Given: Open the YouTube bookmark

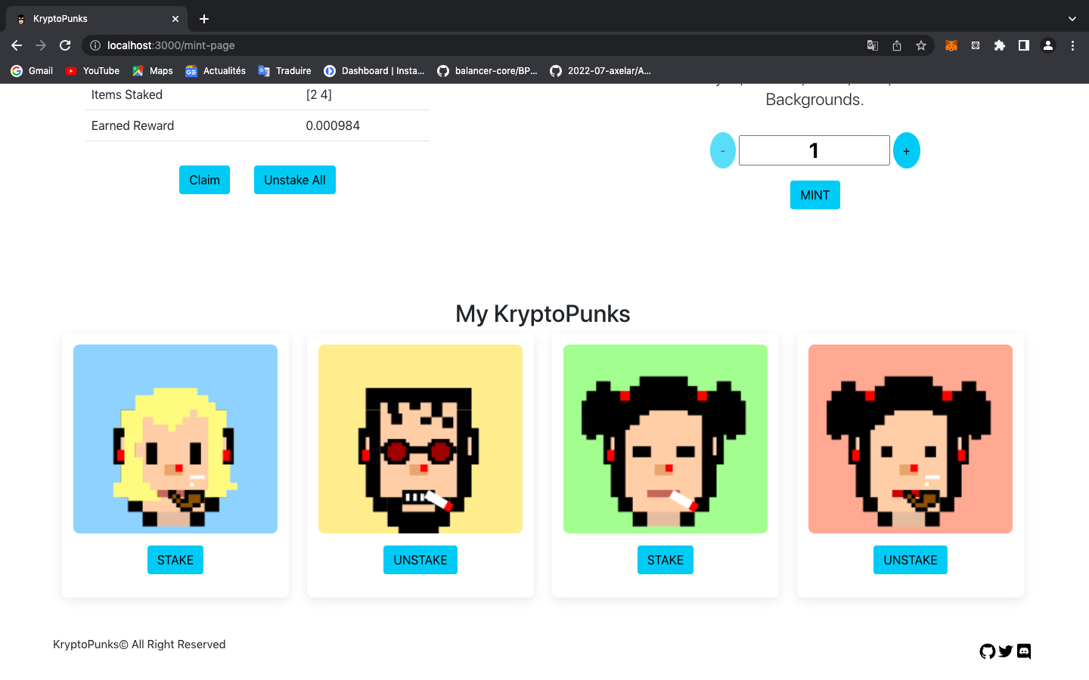Looking at the screenshot, I should 92,71.
